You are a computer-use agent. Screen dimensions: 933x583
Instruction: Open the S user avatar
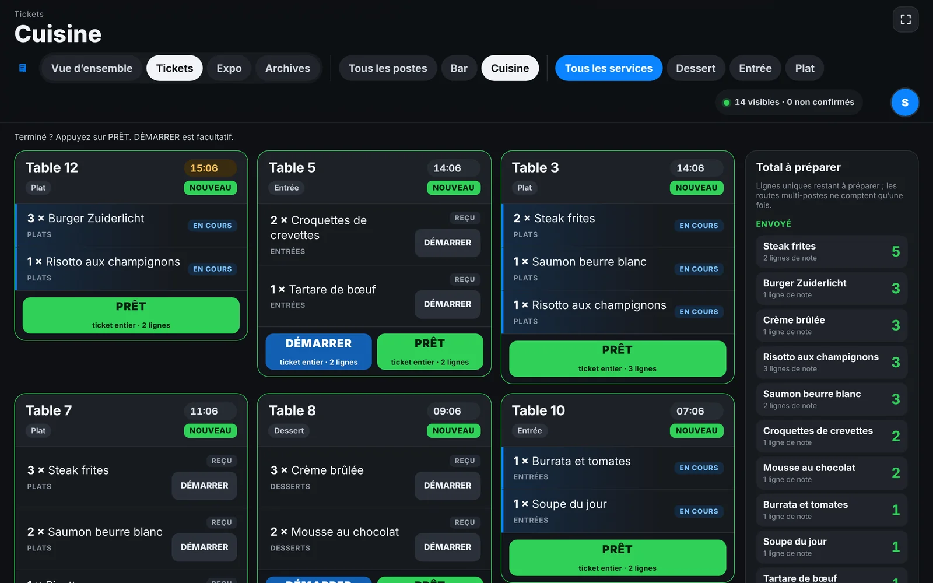click(x=904, y=103)
